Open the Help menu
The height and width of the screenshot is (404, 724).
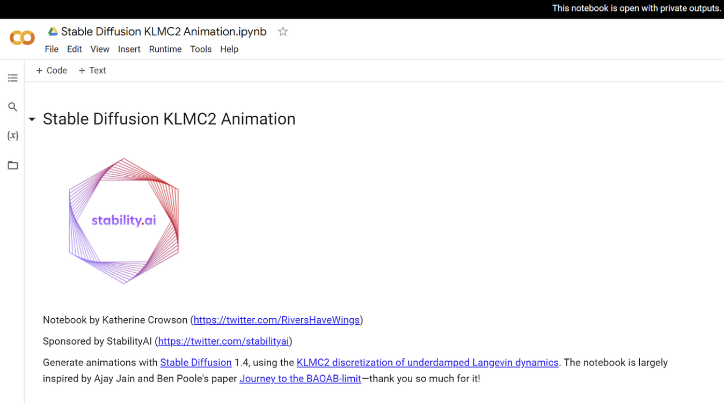tap(229, 49)
